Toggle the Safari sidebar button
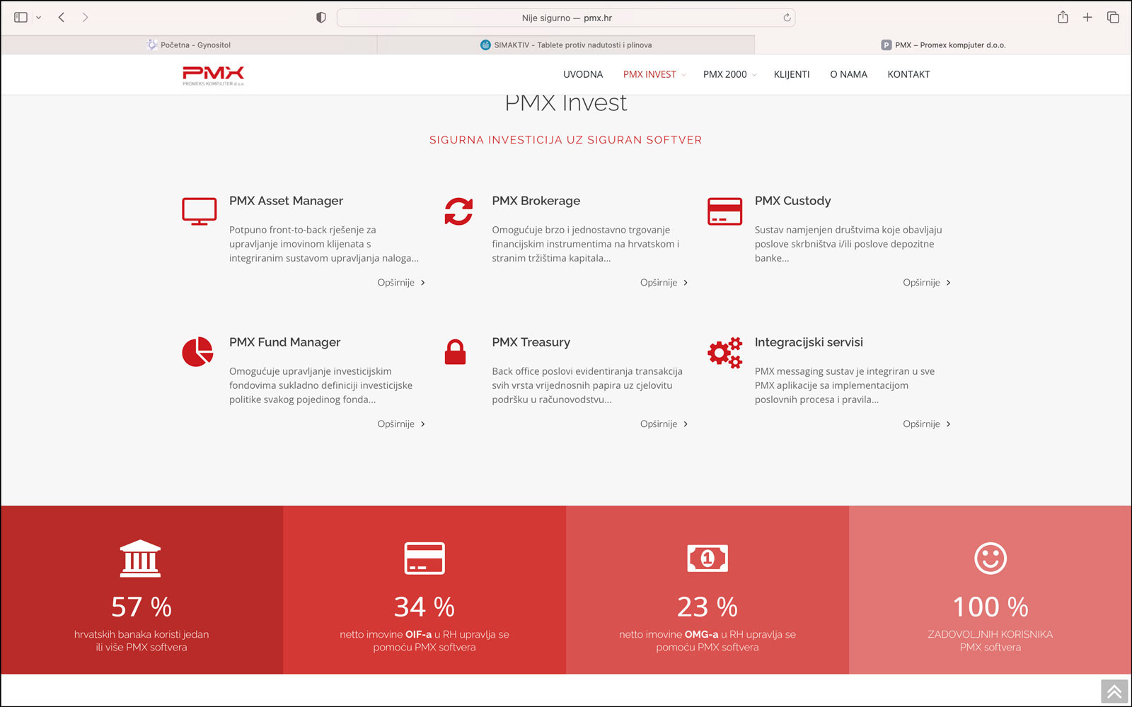The width and height of the screenshot is (1132, 707). [21, 17]
